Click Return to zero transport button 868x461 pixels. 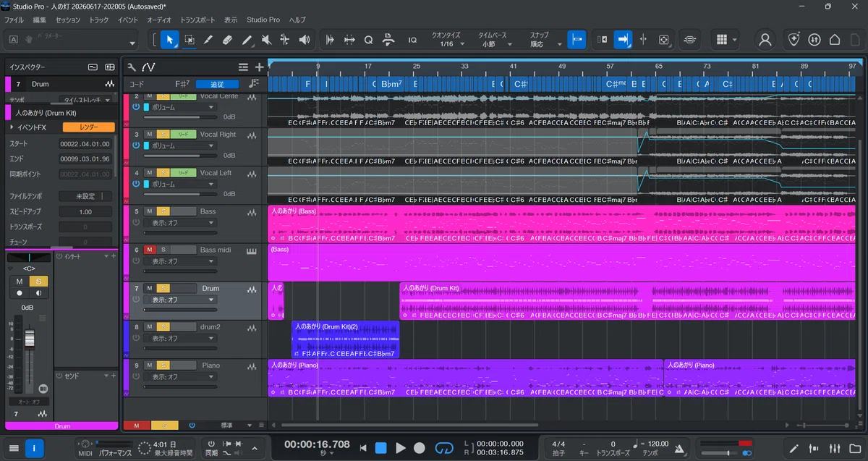[x=363, y=448]
